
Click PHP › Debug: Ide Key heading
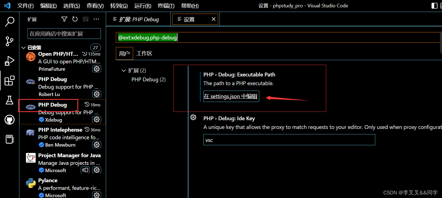[x=229, y=118]
